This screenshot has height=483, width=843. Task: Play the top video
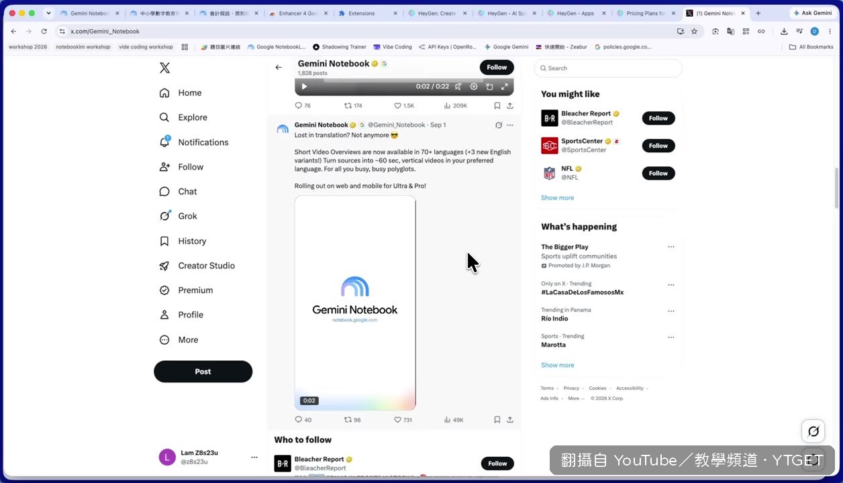click(304, 87)
